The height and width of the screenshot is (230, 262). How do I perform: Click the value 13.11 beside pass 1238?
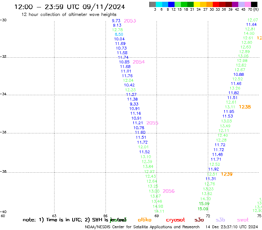[x=230, y=107]
